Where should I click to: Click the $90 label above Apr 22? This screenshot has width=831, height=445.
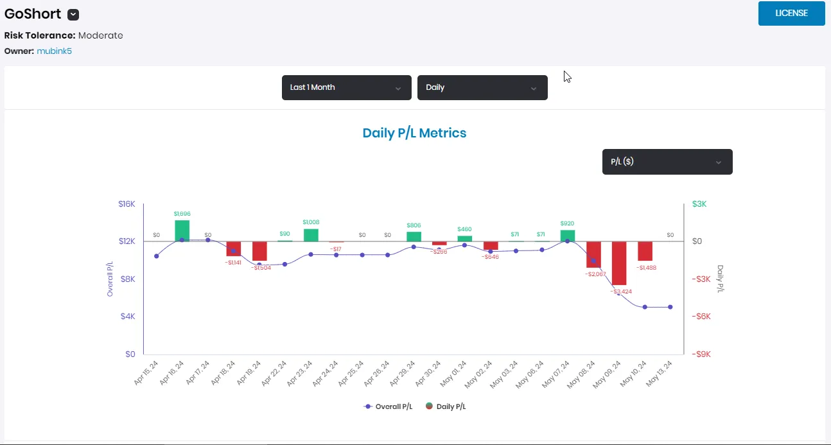click(285, 234)
